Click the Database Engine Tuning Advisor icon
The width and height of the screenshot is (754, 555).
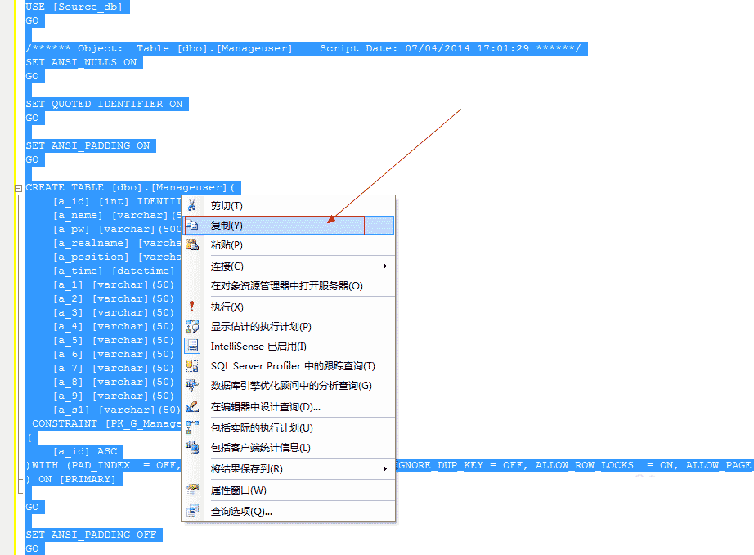tap(192, 385)
